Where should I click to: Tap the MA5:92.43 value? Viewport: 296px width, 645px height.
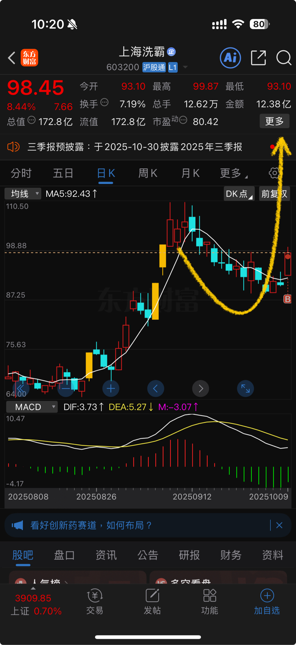pyautogui.click(x=71, y=193)
